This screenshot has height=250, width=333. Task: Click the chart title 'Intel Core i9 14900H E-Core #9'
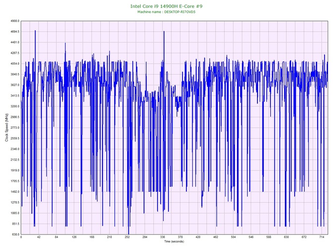(x=166, y=6)
